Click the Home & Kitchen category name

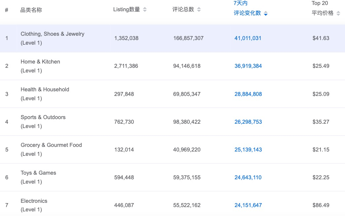(40, 62)
